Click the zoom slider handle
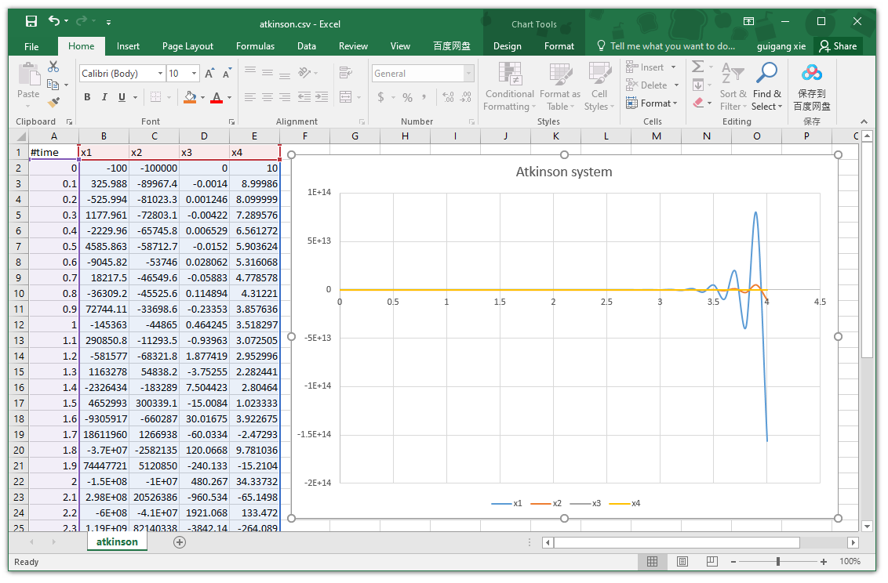The height and width of the screenshot is (583, 888). (777, 562)
